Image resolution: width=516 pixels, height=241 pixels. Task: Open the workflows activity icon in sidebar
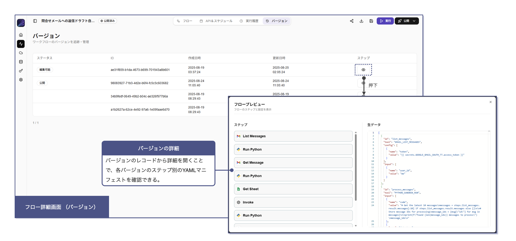click(x=21, y=44)
